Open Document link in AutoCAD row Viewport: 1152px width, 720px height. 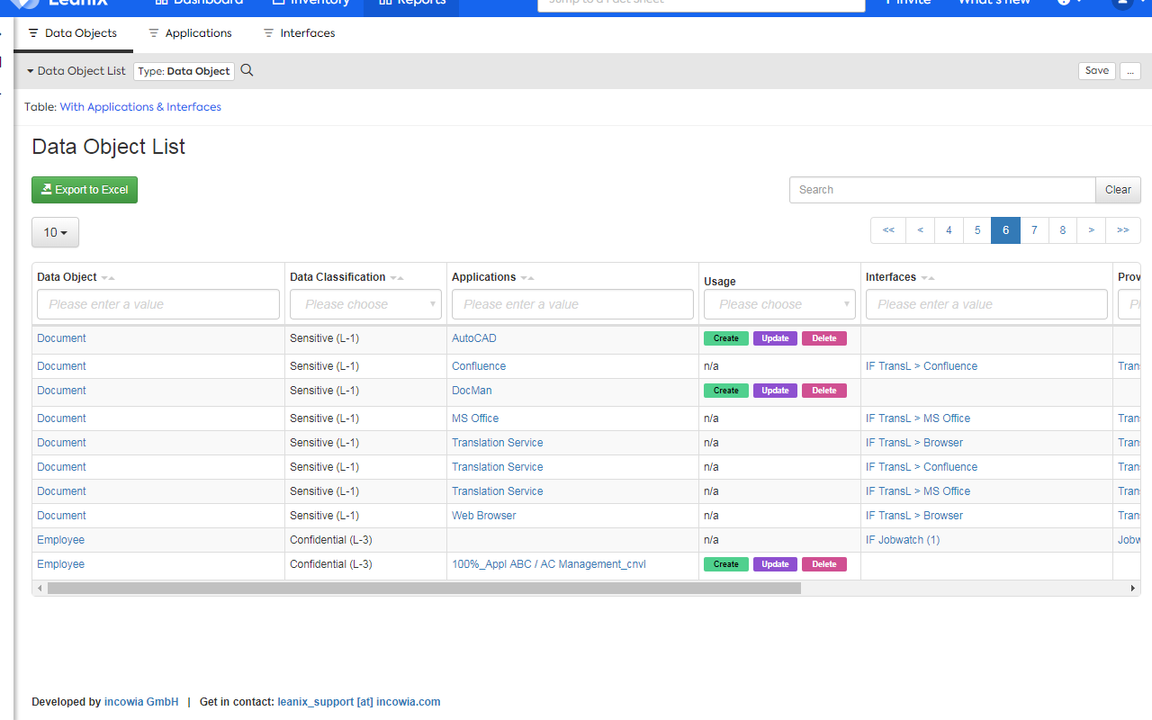tap(61, 338)
